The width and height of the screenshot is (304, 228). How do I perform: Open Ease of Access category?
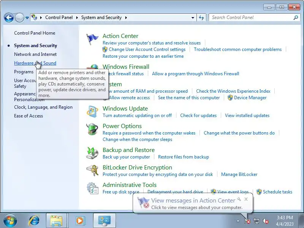coord(28,116)
